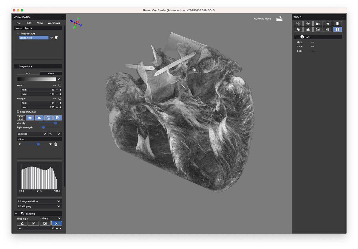Open the sphere clipping shape dropdown

51,218
